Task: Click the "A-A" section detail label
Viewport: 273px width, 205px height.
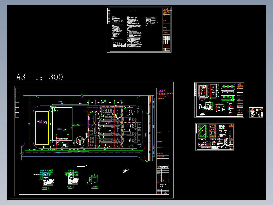Action: [70, 187]
